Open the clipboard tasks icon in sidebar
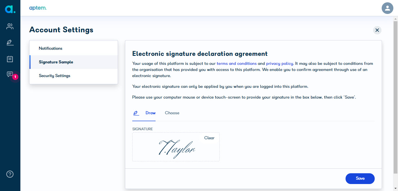 10,59
